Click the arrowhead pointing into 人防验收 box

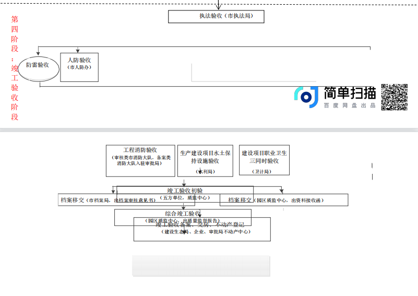[x=78, y=51]
